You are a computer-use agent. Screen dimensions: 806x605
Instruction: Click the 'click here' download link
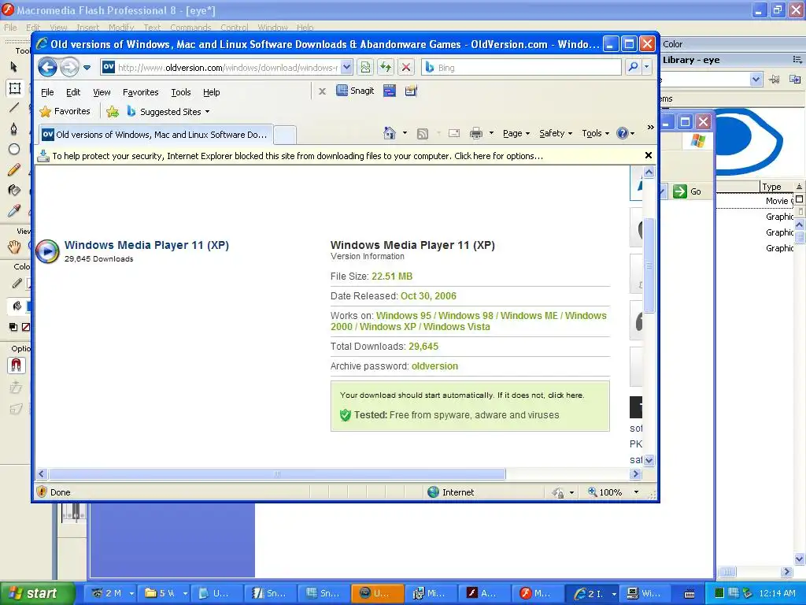565,395
